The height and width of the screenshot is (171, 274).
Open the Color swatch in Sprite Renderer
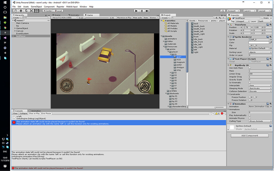[x=258, y=42]
